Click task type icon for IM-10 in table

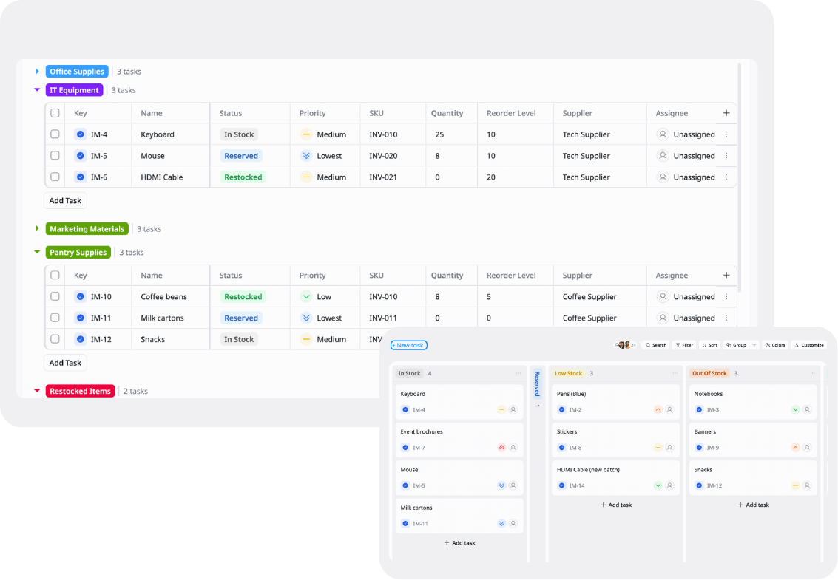[x=80, y=296]
